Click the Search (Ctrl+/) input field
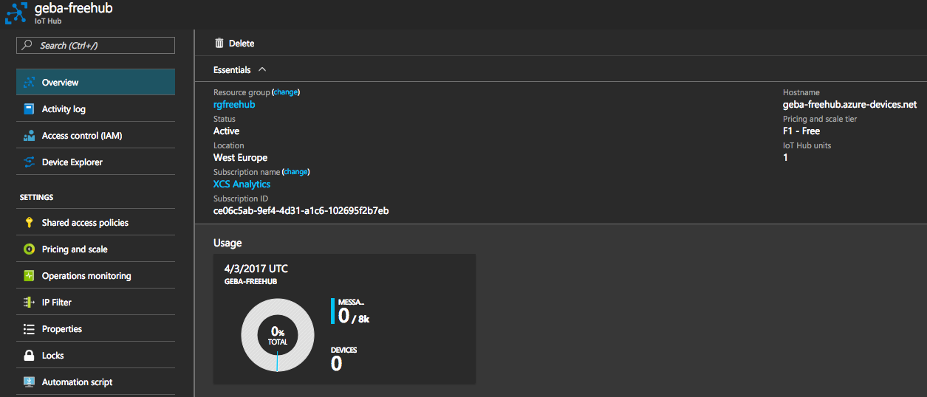Image resolution: width=927 pixels, height=397 pixels. click(x=96, y=46)
